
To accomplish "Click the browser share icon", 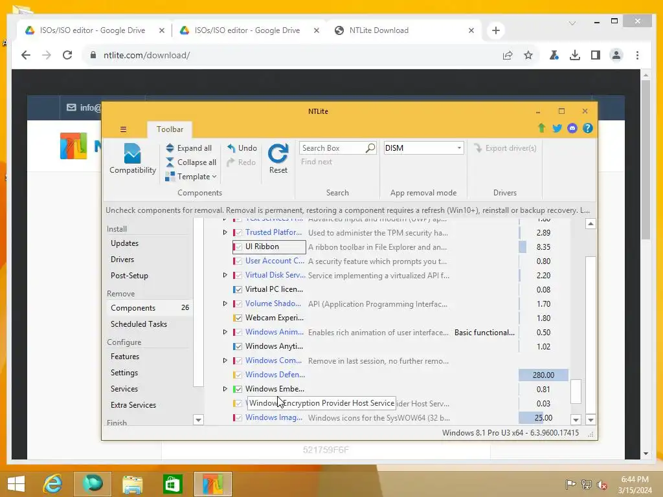I will [x=508, y=55].
